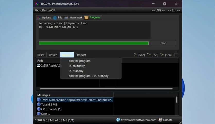Image resolution: width=215 pixels, height=124 pixels.
Task: Click the Stop button
Action: click(x=163, y=43)
